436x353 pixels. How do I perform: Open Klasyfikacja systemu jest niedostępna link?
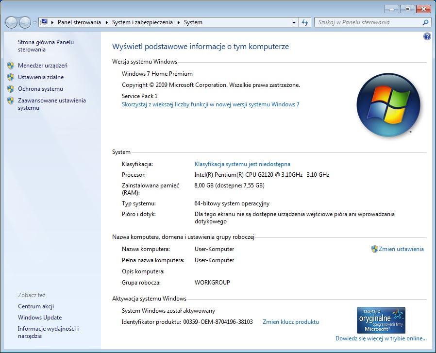click(242, 164)
